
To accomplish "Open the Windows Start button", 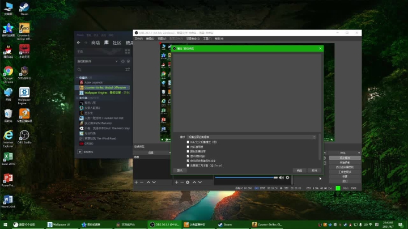I will coord(5,224).
